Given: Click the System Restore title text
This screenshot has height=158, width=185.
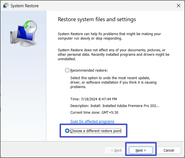Looking at the screenshot, I should pyautogui.click(x=25, y=6).
